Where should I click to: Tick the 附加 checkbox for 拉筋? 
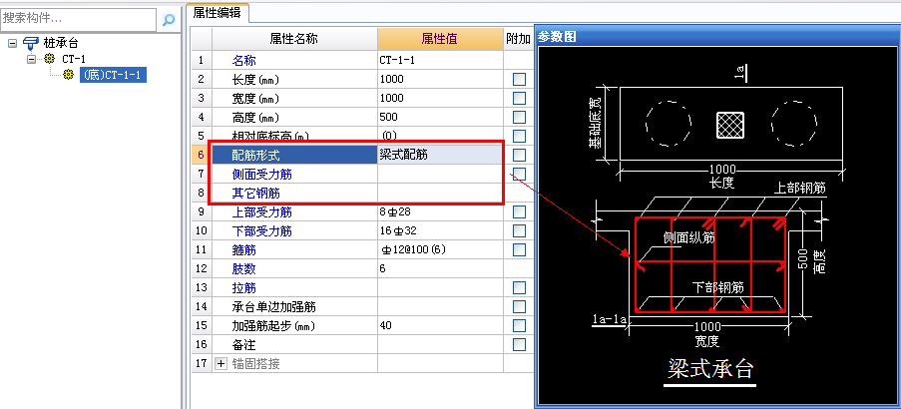[520, 287]
